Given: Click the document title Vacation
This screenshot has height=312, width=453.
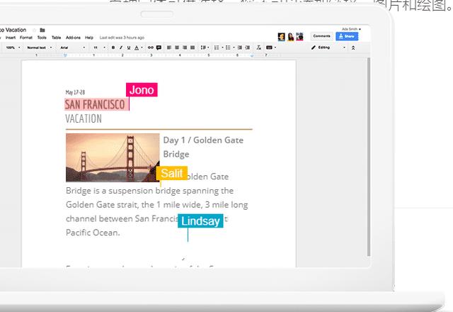Looking at the screenshot, I should click(13, 30).
